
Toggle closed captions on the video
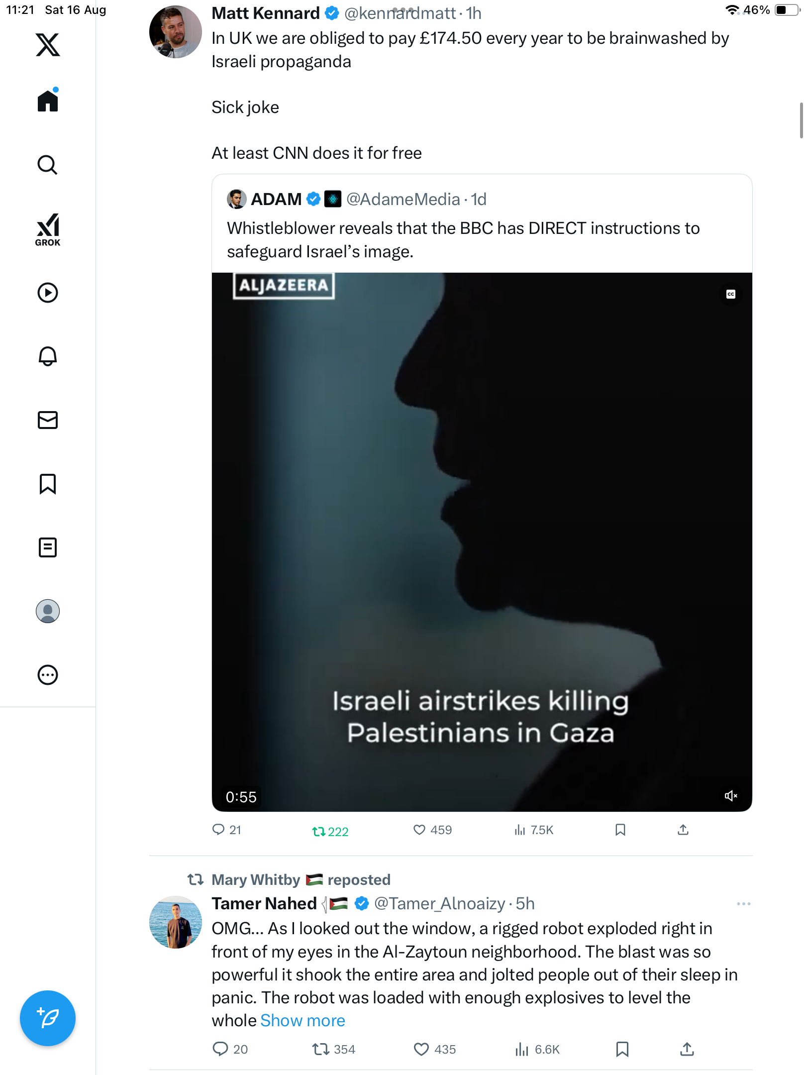click(730, 294)
